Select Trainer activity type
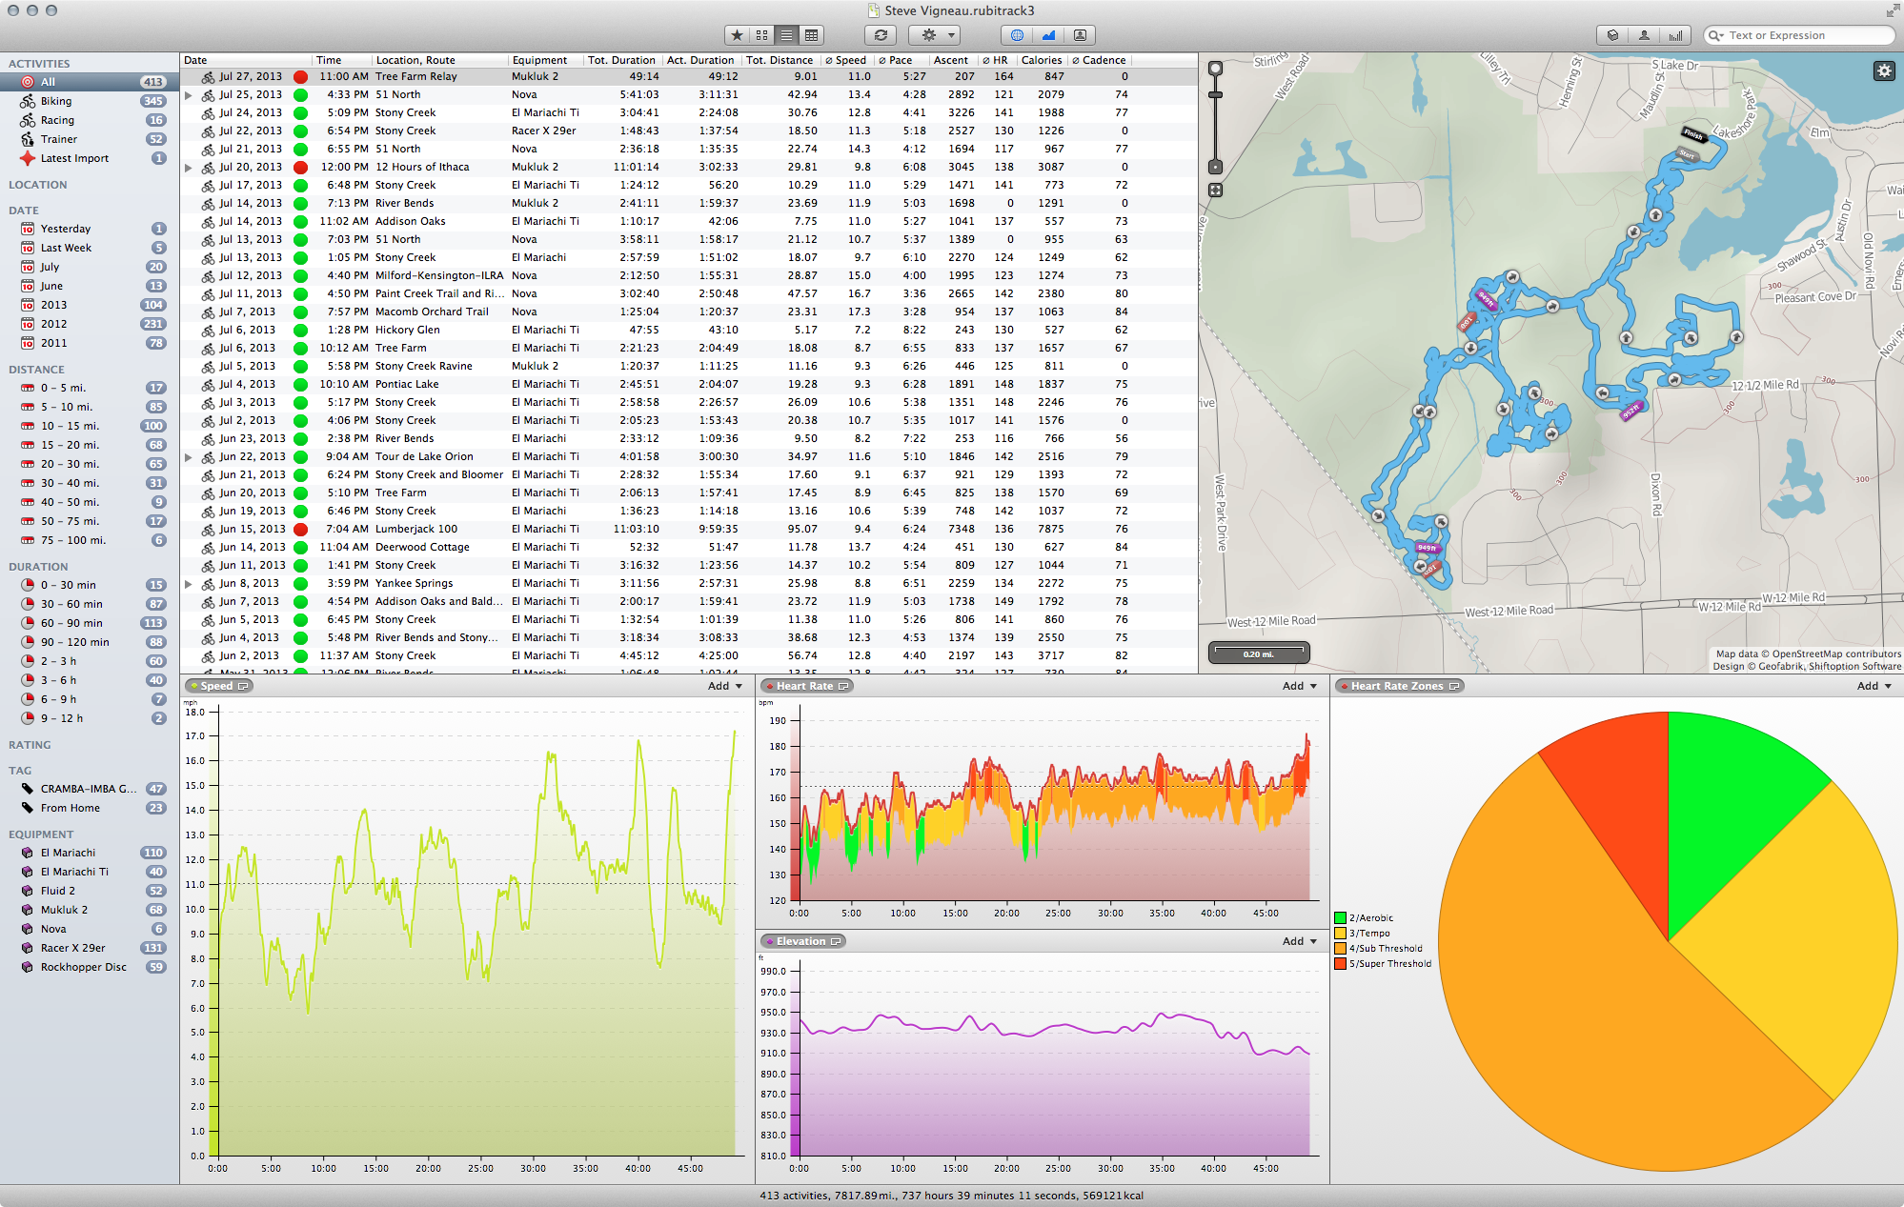 pyautogui.click(x=90, y=139)
